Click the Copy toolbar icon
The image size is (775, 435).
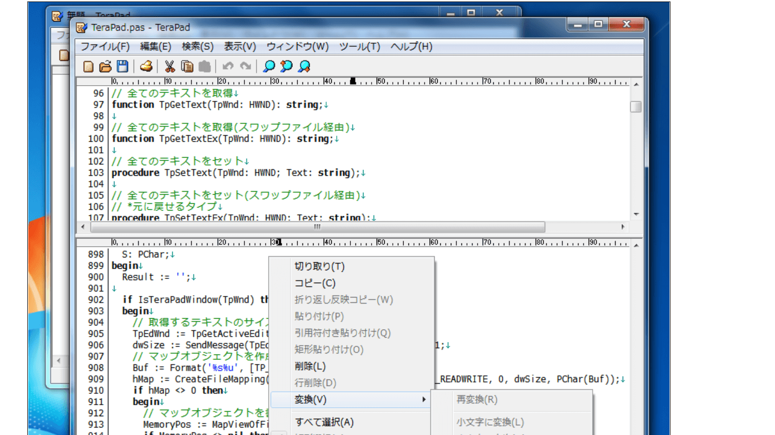click(x=187, y=67)
